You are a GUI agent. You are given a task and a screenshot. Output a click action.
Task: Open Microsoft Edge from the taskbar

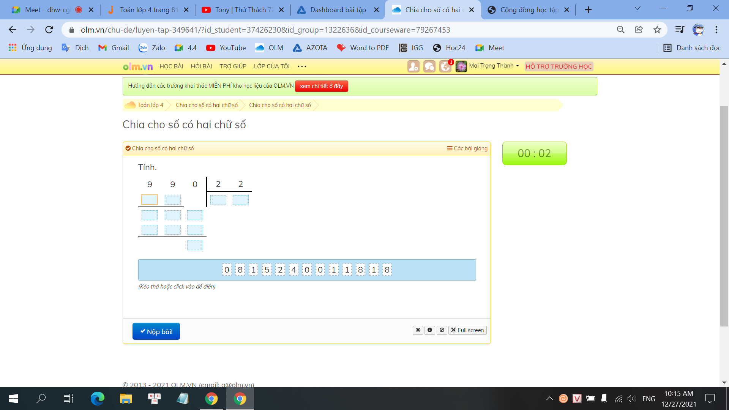97,399
